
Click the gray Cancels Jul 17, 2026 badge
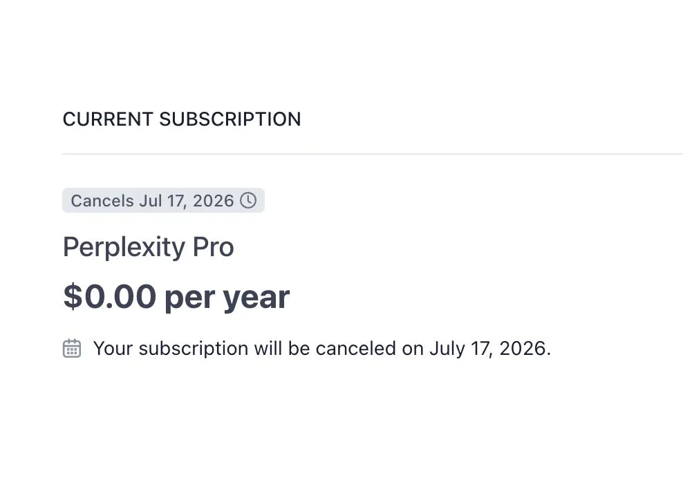pos(163,201)
